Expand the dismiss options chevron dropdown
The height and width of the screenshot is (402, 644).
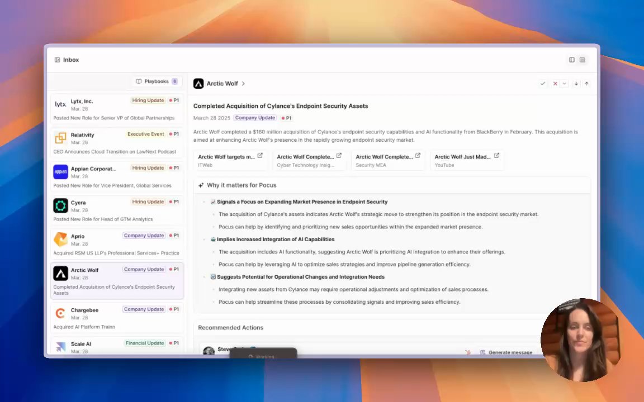[x=564, y=84]
